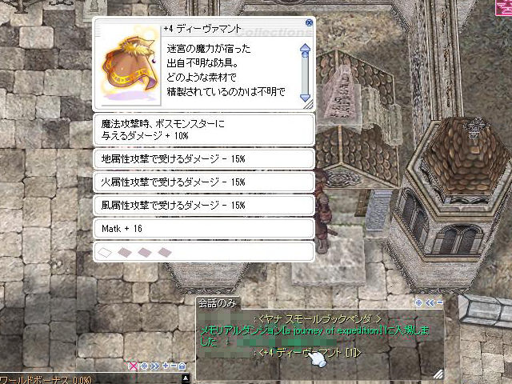Click the pink icon at top-right corner
The height and width of the screenshot is (384, 512).
(504, 7)
